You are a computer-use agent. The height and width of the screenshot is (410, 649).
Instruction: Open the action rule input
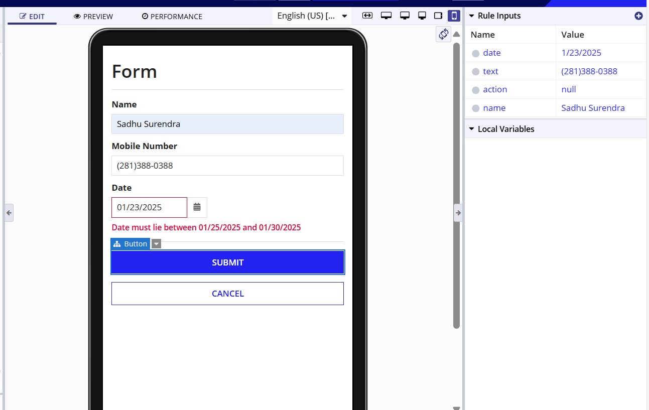495,89
